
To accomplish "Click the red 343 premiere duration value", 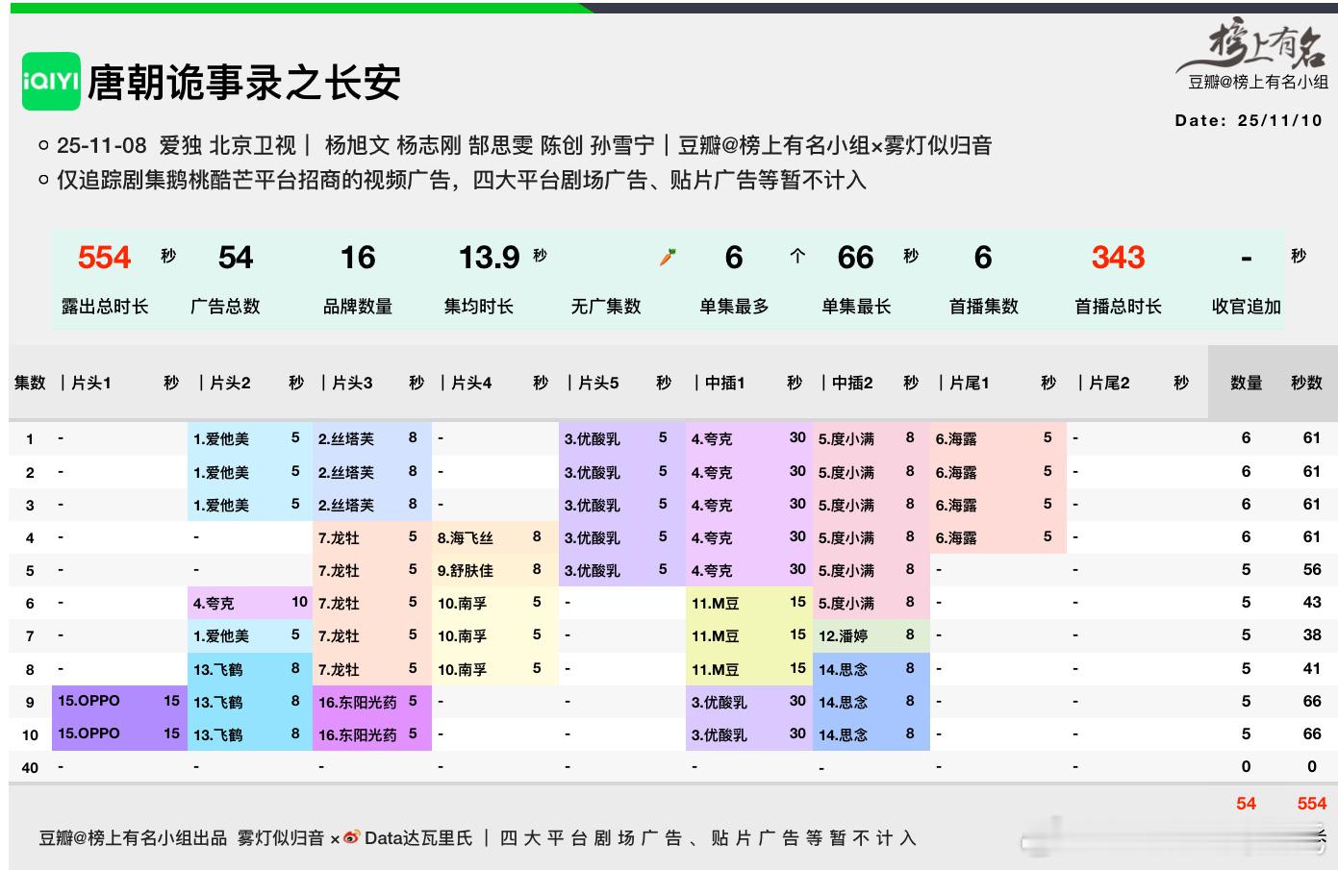I will tap(1118, 257).
